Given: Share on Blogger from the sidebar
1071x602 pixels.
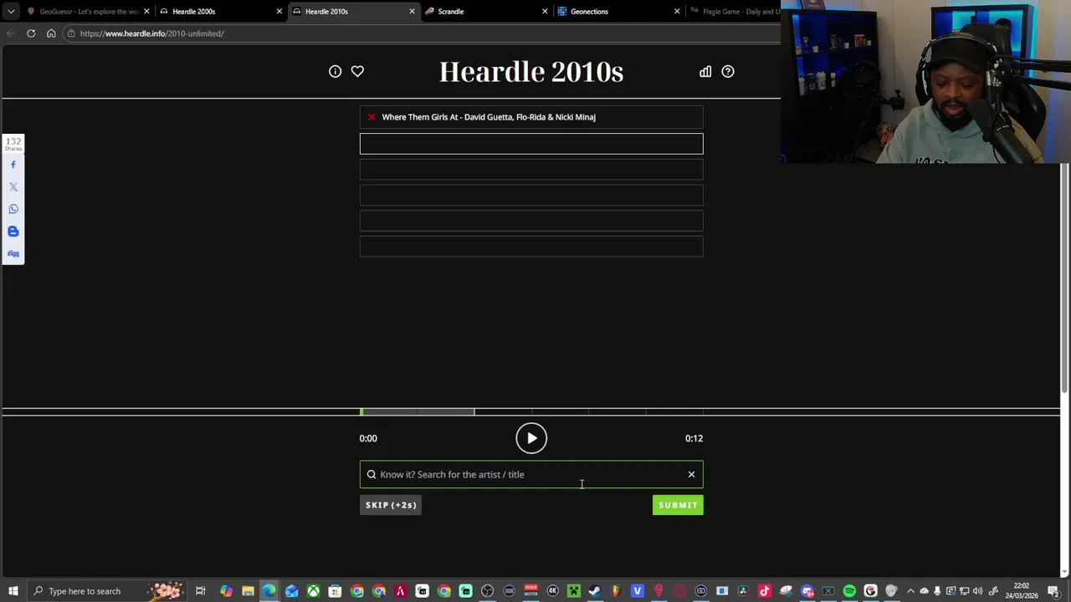Looking at the screenshot, I should [13, 232].
